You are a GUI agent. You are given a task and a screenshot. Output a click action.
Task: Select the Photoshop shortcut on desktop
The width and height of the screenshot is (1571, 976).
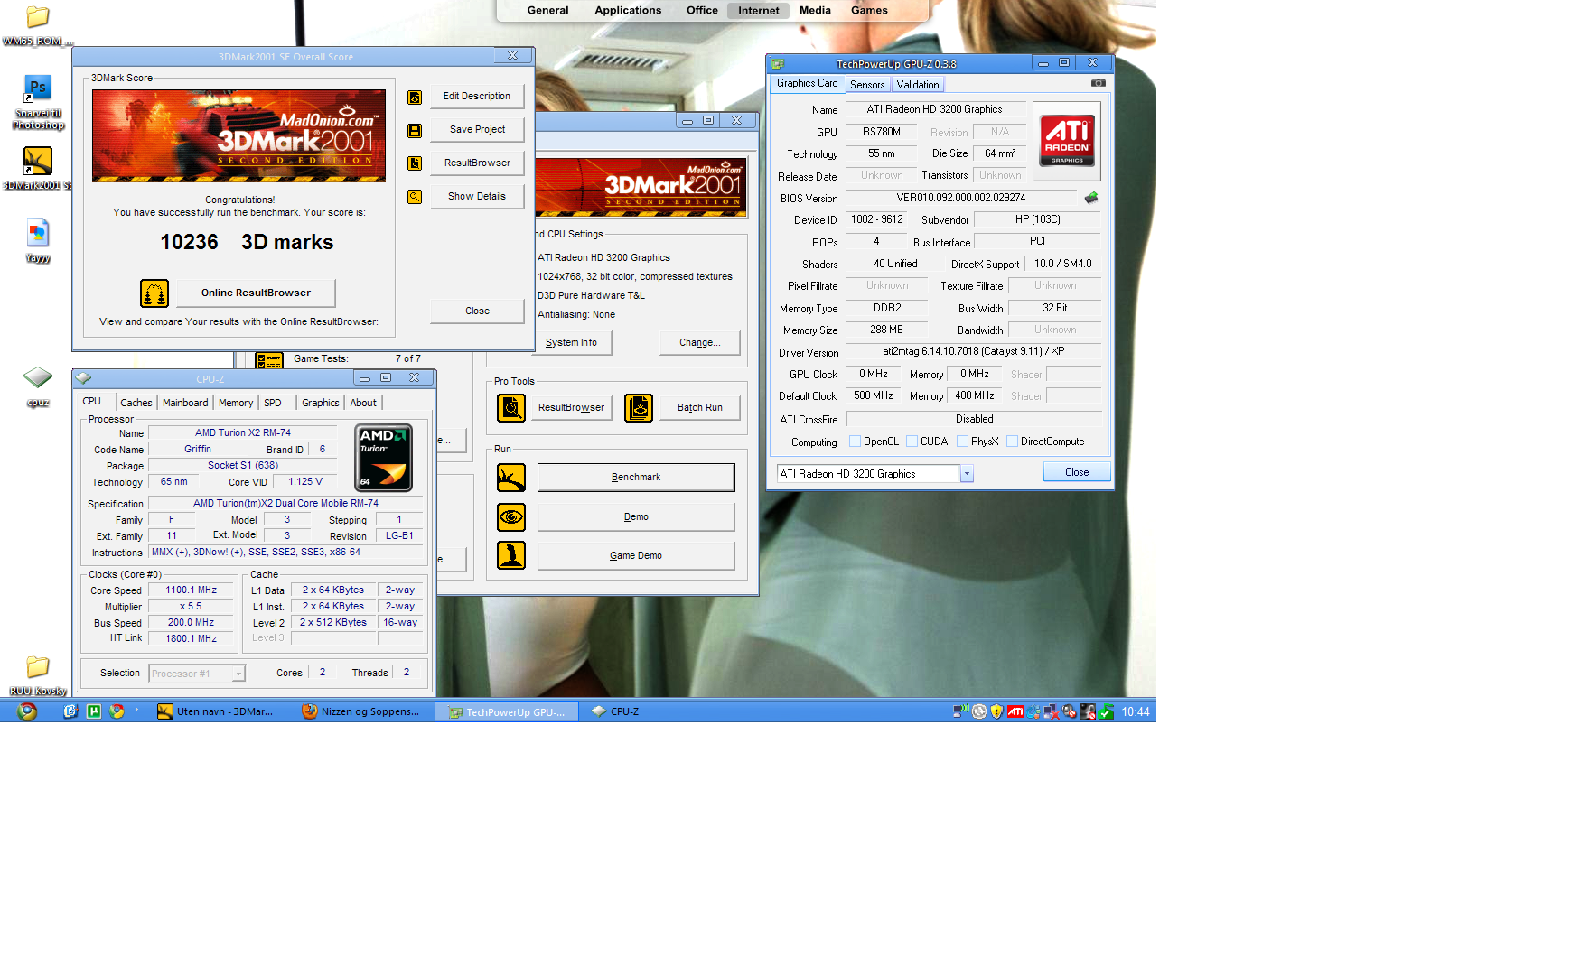[x=37, y=102]
